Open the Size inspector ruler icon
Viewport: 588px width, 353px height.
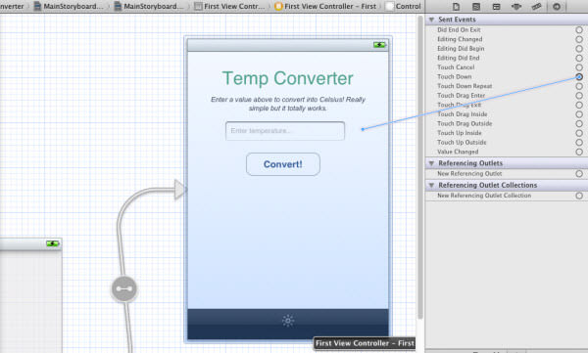[x=537, y=7]
